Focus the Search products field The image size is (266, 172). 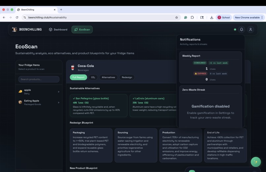click(x=39, y=79)
